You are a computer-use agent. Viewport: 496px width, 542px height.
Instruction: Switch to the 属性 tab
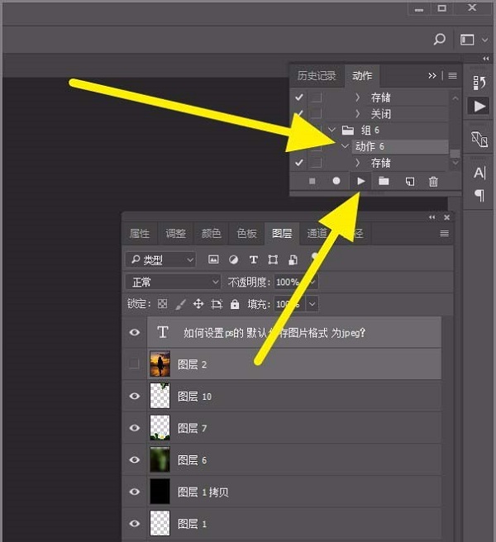(x=139, y=234)
